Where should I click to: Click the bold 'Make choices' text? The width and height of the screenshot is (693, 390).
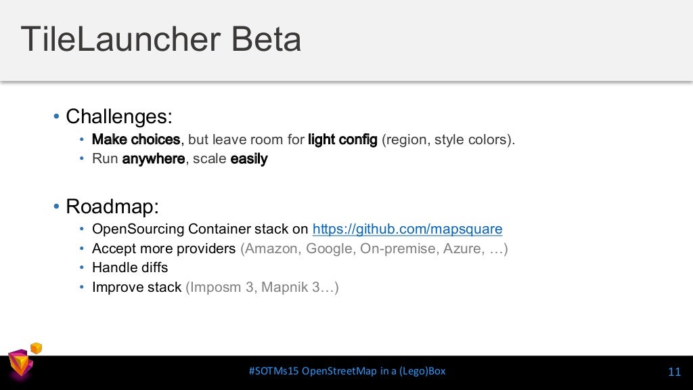click(x=136, y=139)
